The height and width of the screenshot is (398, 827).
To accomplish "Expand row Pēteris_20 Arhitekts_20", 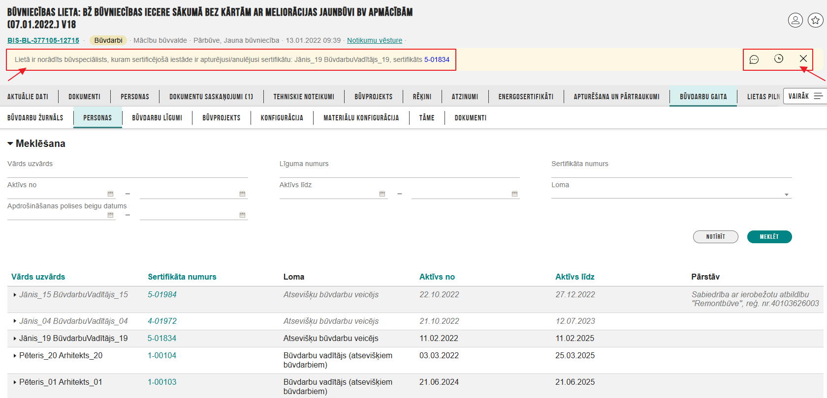I will click(15, 356).
